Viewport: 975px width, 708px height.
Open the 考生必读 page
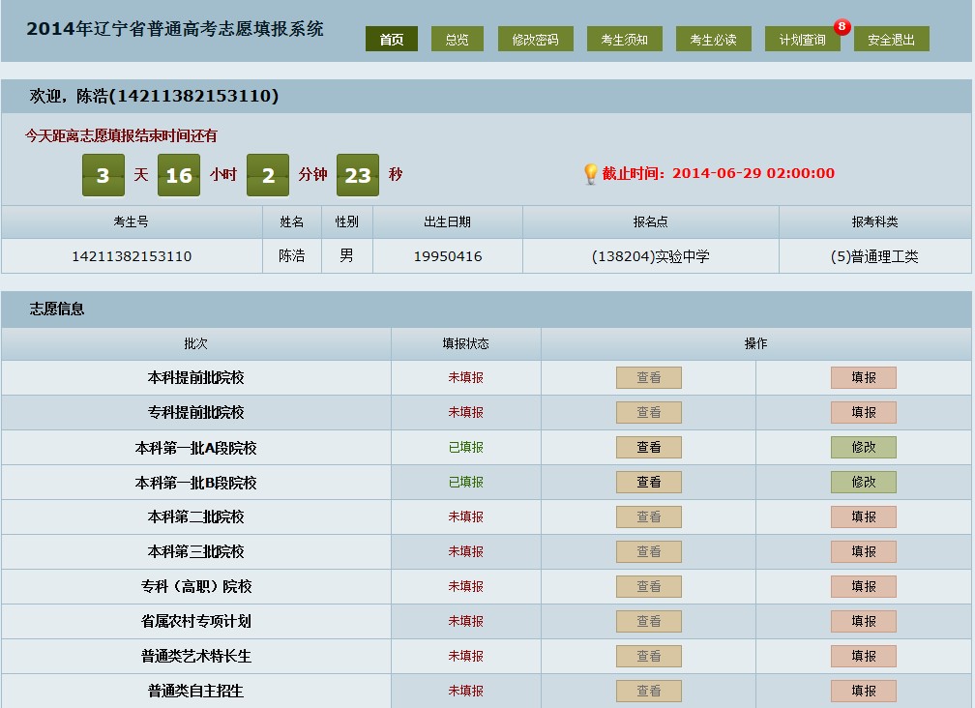(713, 40)
